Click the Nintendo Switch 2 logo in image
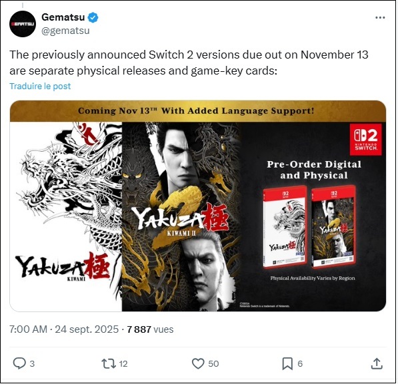 click(365, 139)
